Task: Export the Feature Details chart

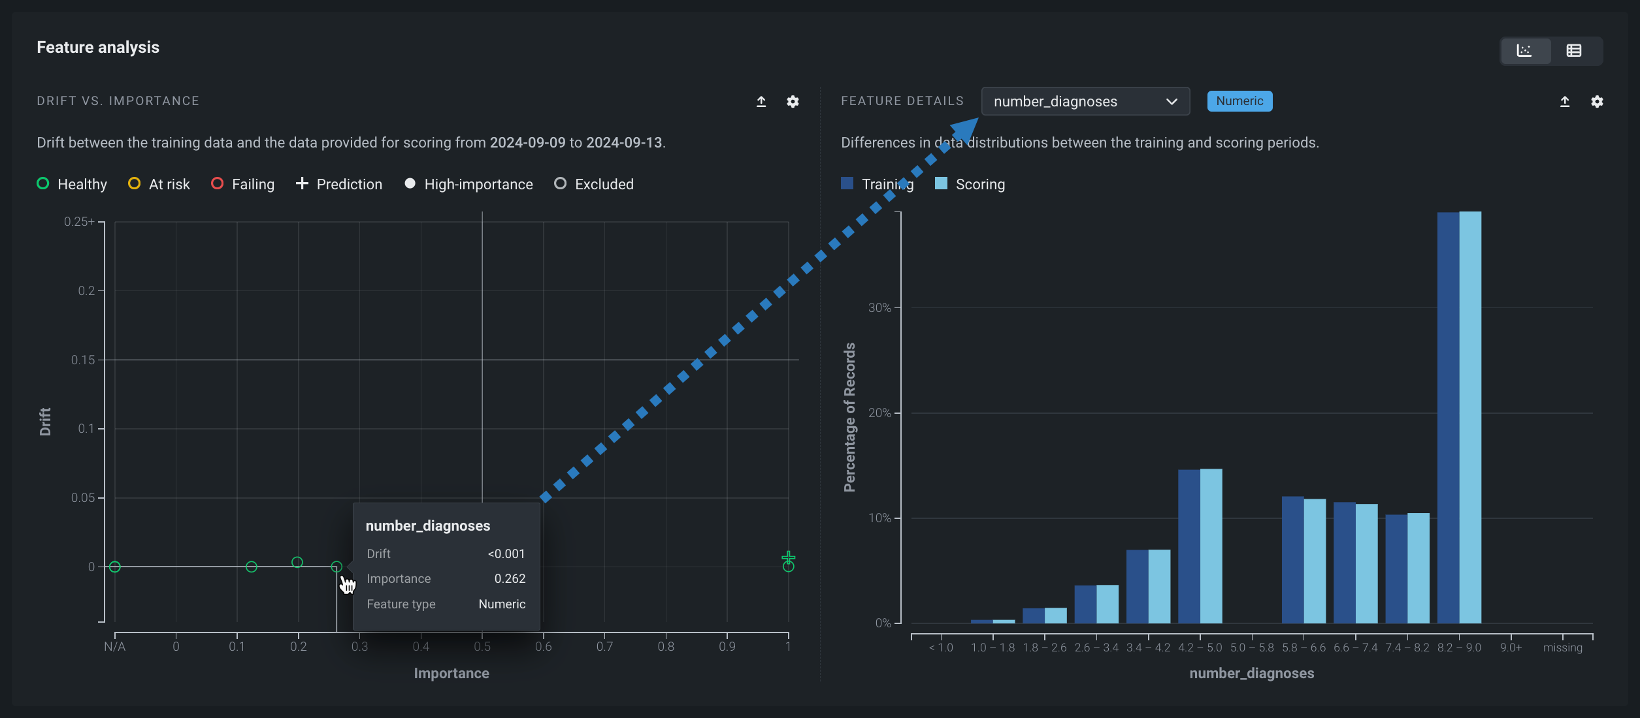Action: click(x=1565, y=102)
